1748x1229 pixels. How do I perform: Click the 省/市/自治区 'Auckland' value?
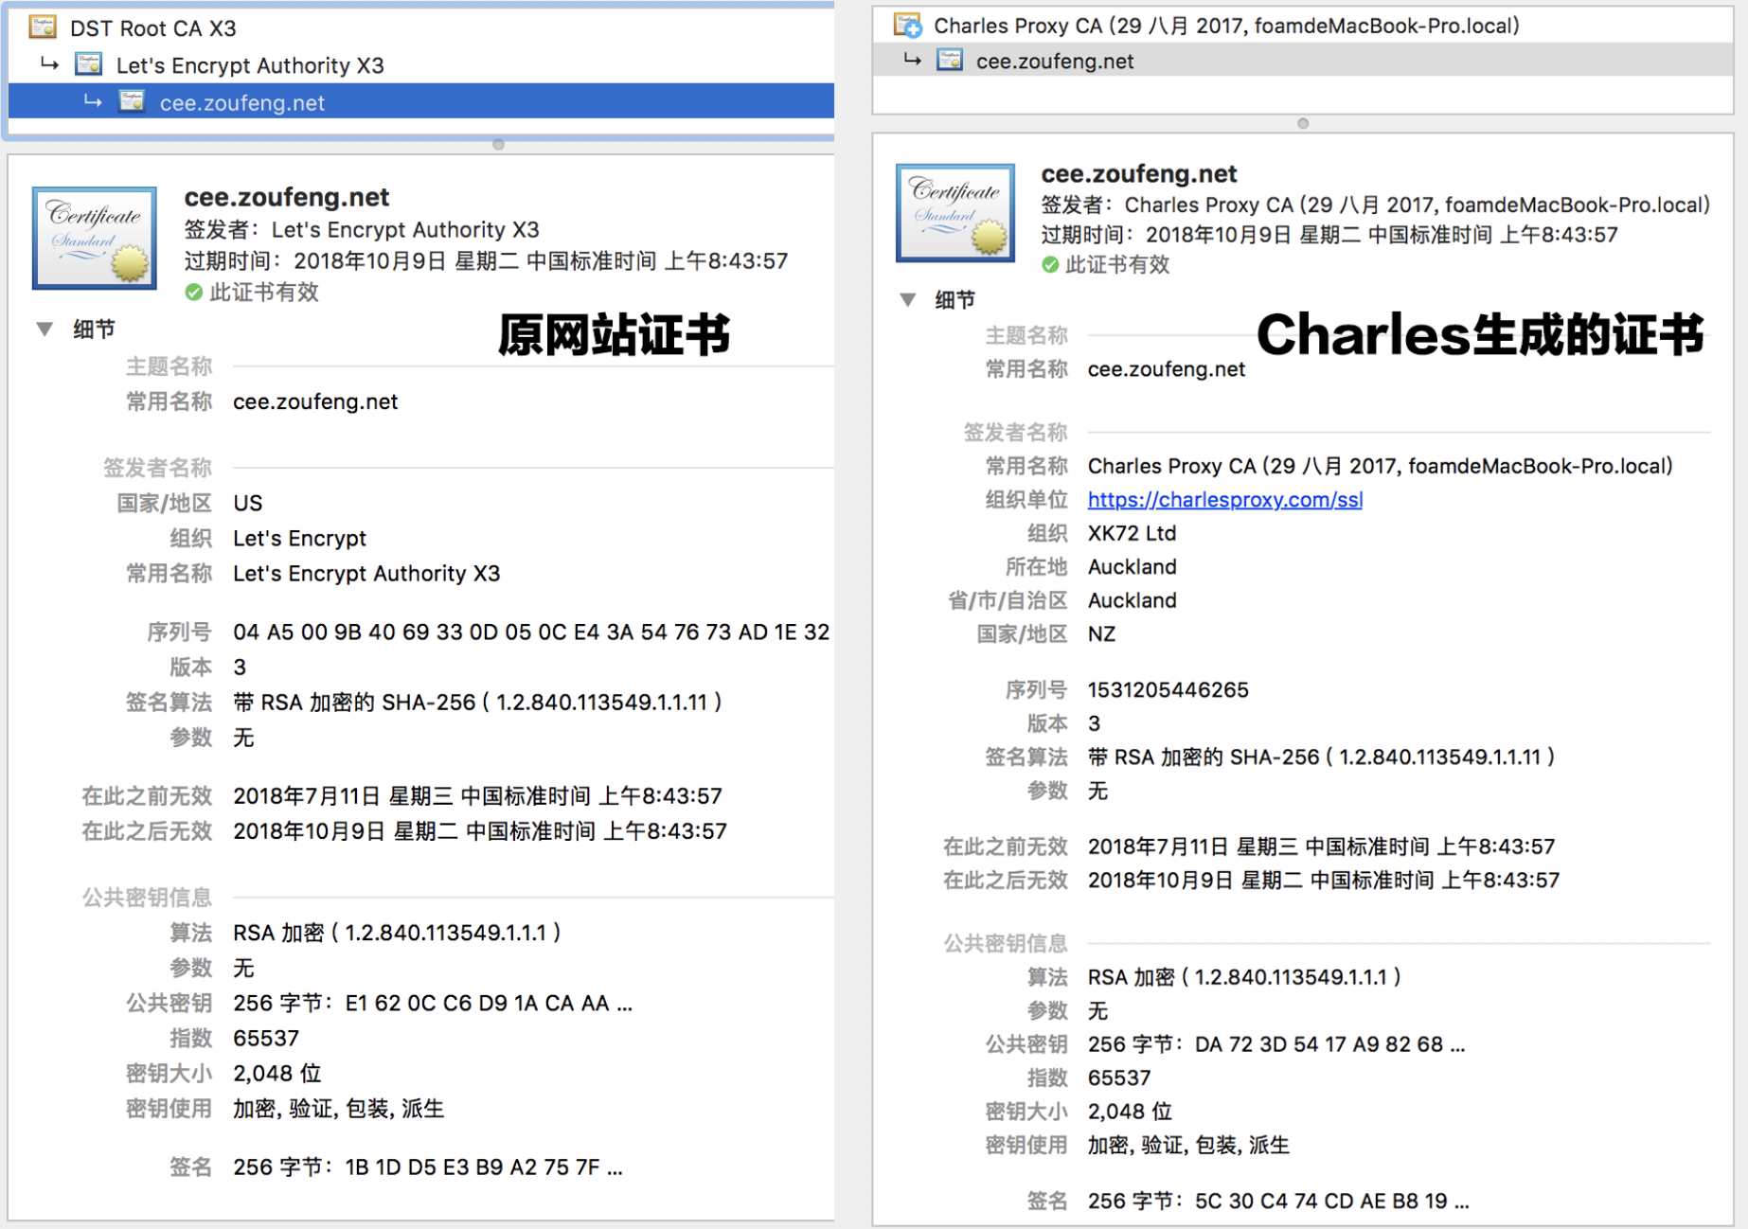1132,601
